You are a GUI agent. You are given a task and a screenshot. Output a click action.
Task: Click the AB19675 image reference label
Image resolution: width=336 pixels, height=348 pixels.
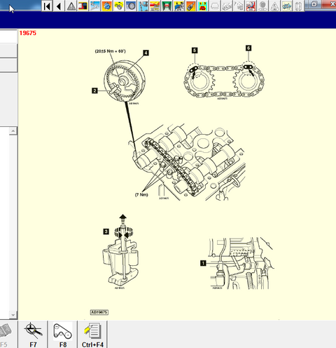99,312
